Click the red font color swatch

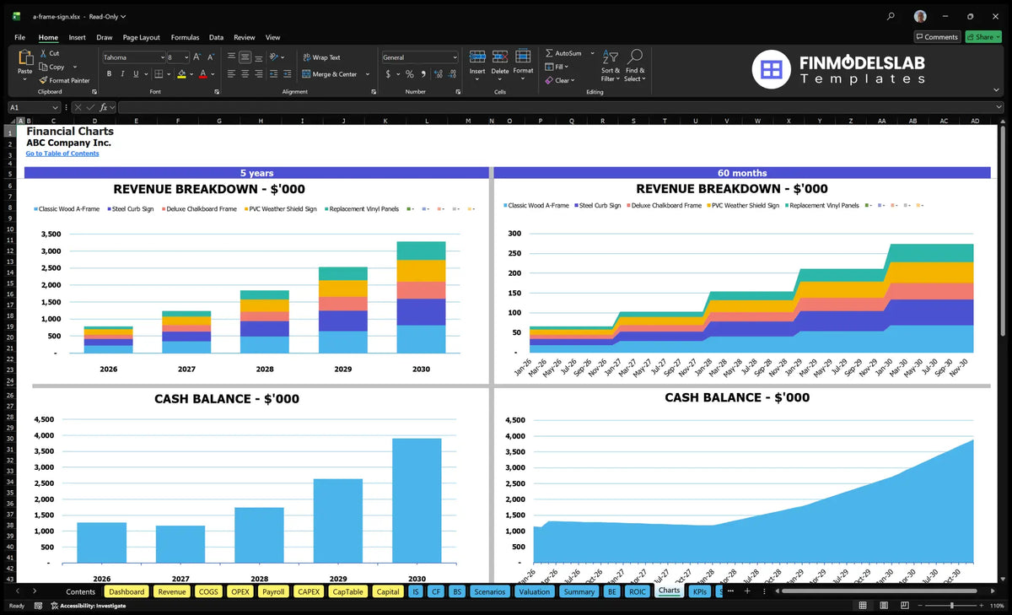coord(202,74)
